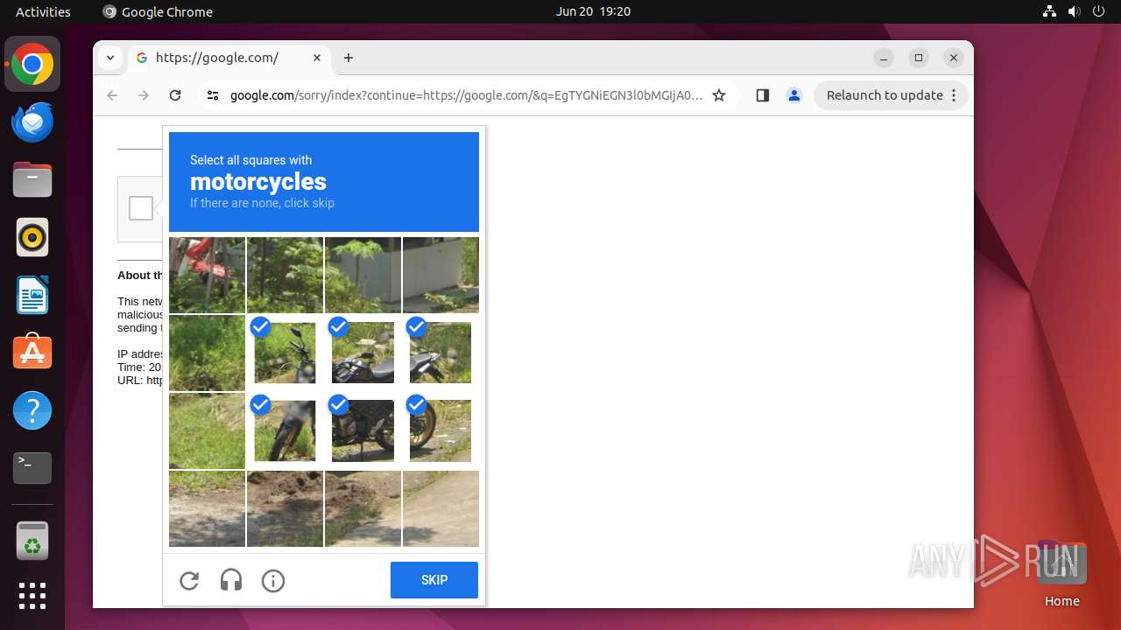Open power menu icon in top bar
The width and height of the screenshot is (1121, 630).
click(1098, 11)
